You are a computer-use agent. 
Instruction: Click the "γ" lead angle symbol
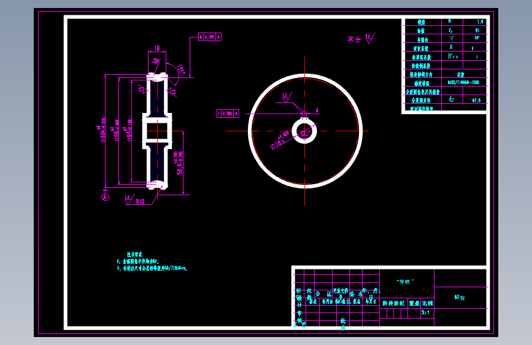[x=452, y=39]
